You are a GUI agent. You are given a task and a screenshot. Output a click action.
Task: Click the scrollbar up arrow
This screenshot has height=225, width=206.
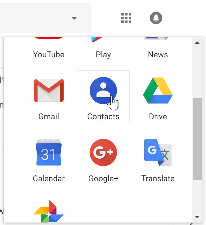click(x=197, y=43)
